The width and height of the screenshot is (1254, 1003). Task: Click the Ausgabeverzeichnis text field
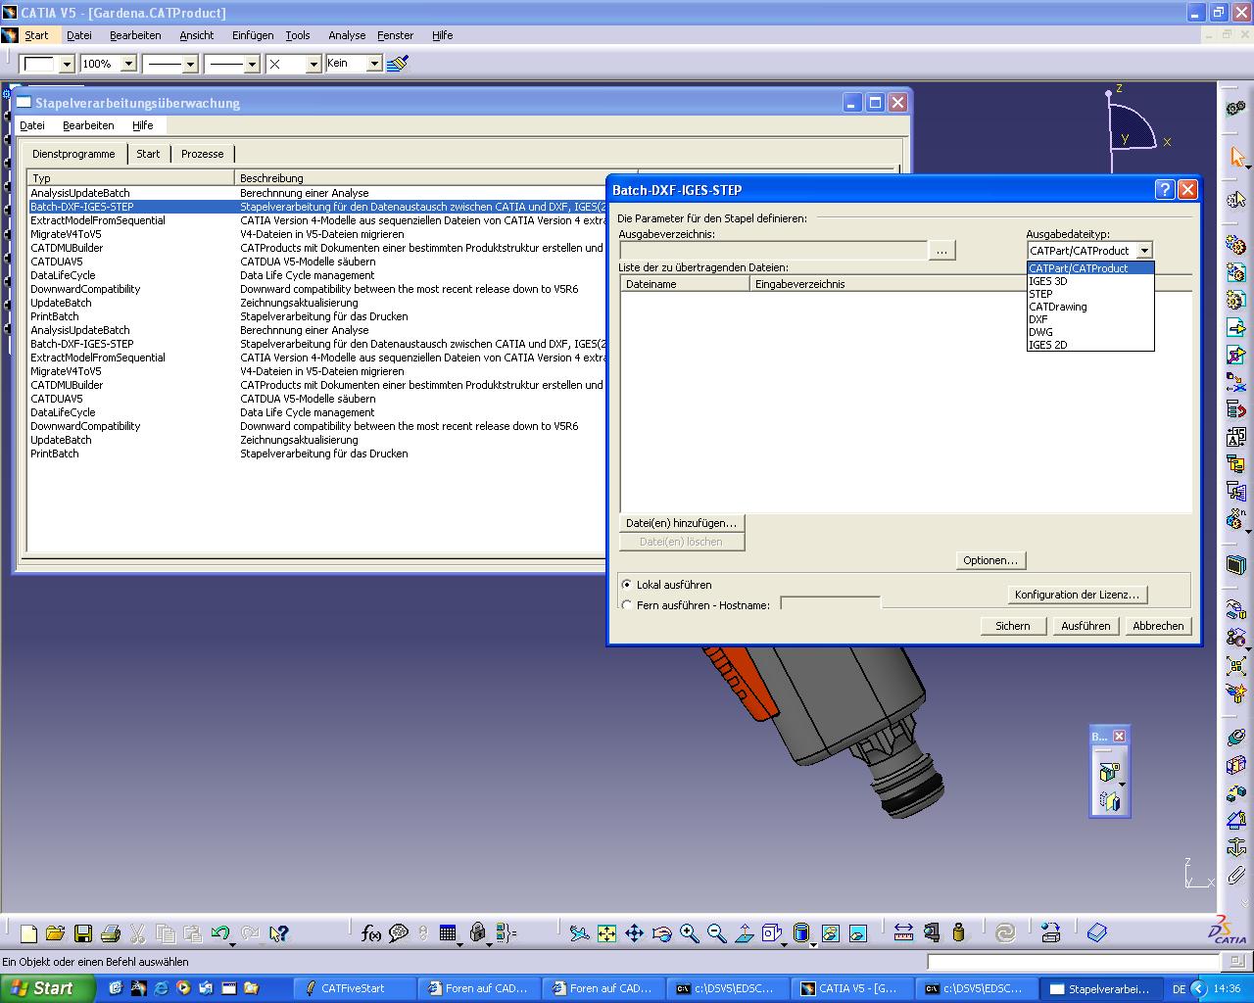[x=773, y=251]
